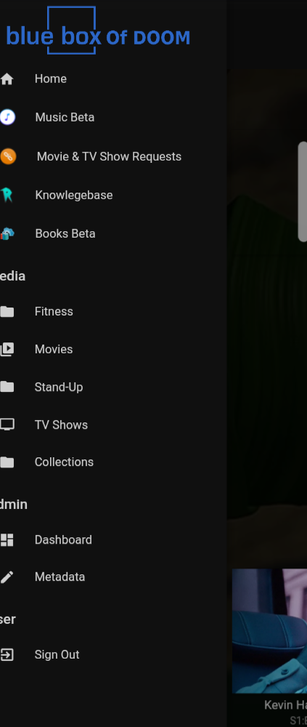Image resolution: width=307 pixels, height=727 pixels.
Task: Click the TV screen icon beside TV Shows
Action: pos(7,425)
